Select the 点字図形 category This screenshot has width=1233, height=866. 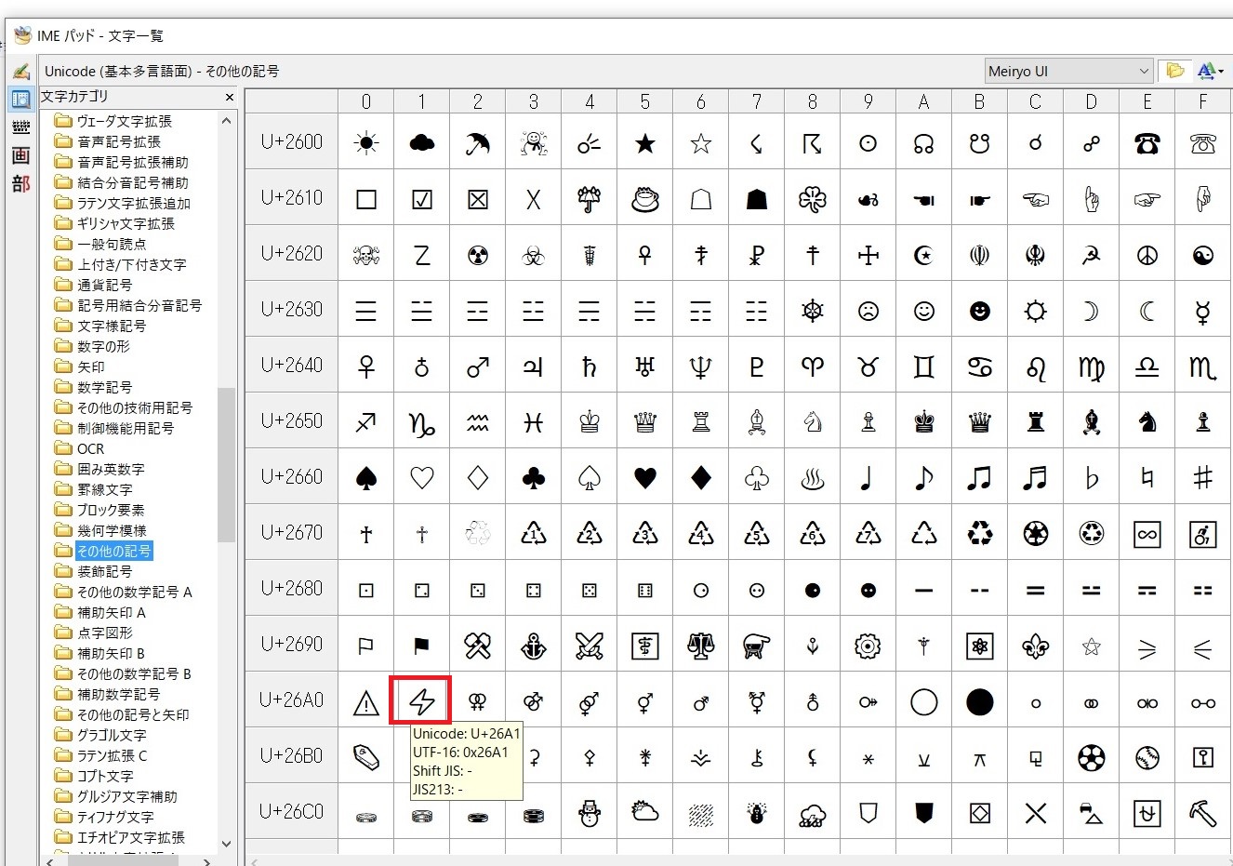point(104,633)
